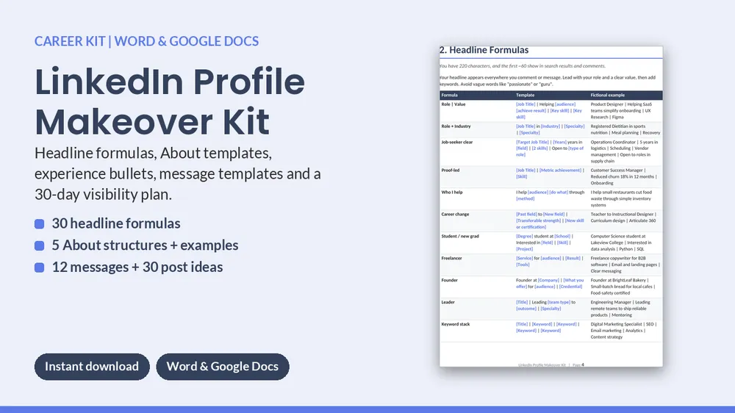Click the '[Title] | Leading [team type]' template cell
This screenshot has width=735, height=413.
[546, 306]
